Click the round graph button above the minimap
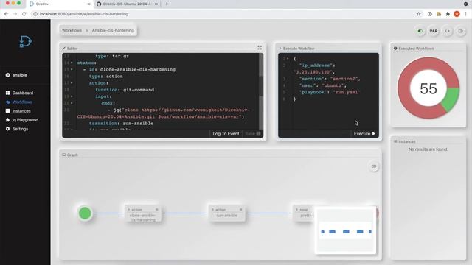Image resolution: width=472 pixels, height=265 pixels. 374,166
